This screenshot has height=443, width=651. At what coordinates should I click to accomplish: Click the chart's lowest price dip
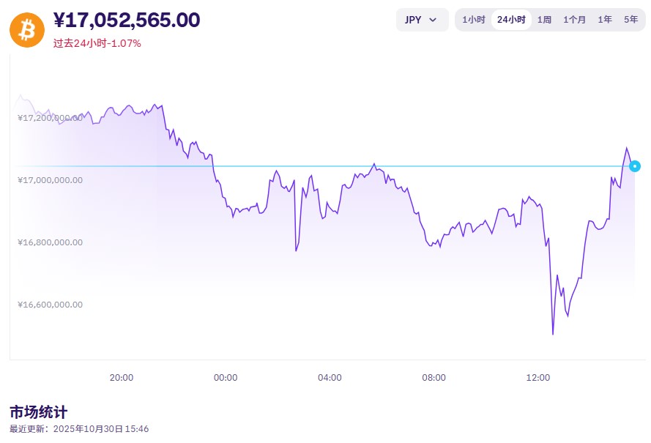553,333
